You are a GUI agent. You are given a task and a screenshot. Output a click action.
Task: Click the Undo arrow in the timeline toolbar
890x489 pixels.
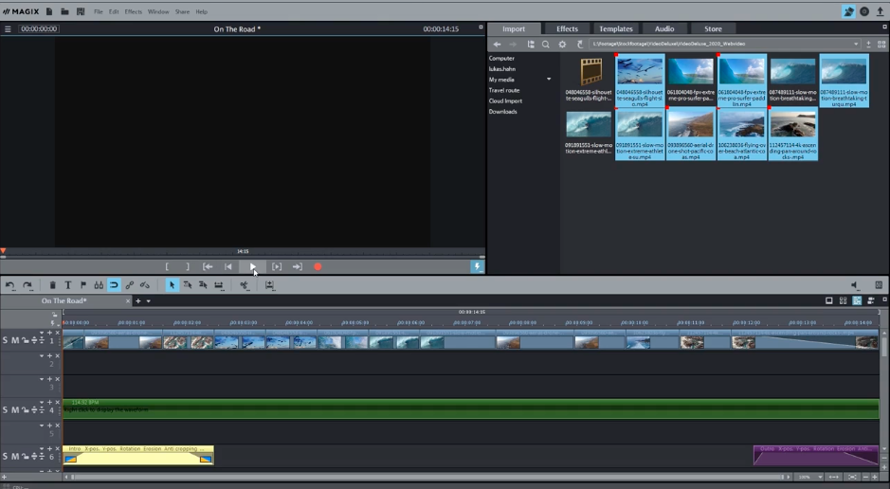coord(10,285)
